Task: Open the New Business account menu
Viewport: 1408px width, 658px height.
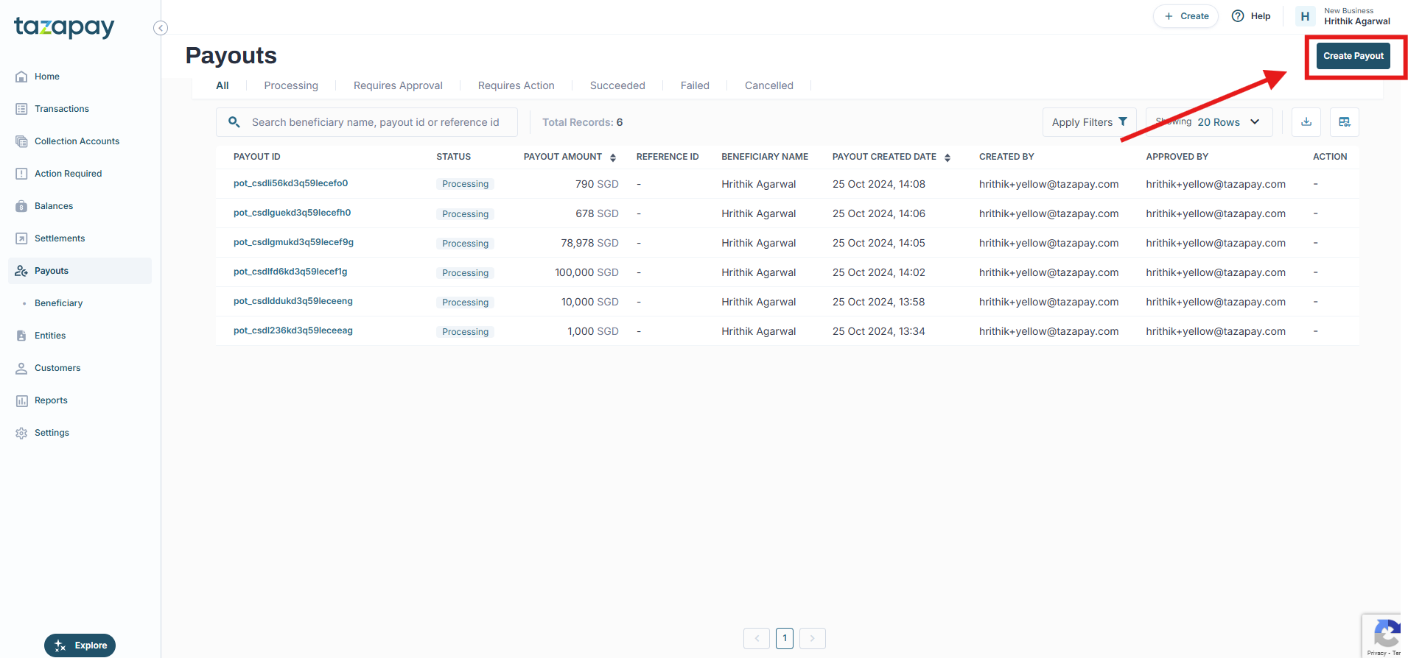Action: [x=1356, y=16]
